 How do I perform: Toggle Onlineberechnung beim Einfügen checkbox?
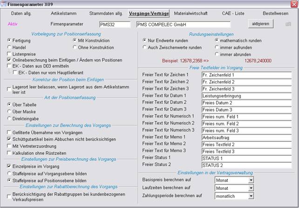tap(10, 60)
